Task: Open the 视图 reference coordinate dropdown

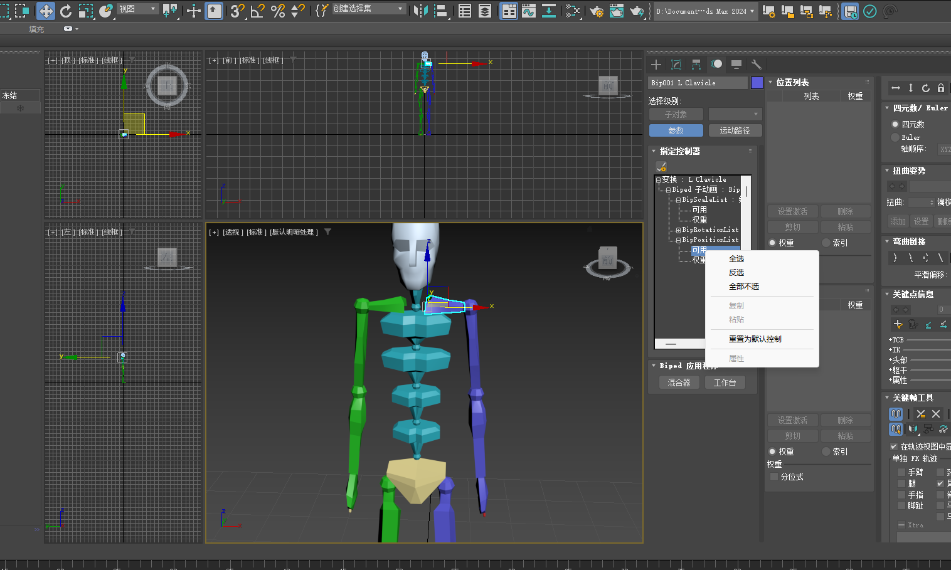Action: click(137, 9)
